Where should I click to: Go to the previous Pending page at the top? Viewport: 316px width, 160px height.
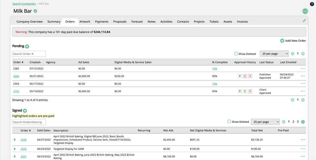[x=293, y=53]
